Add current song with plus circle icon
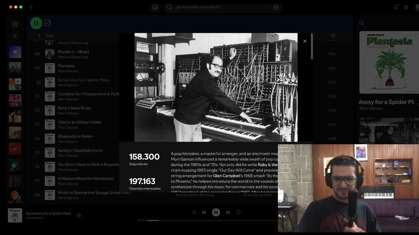Screen dimensions: 419x235 pos(79,215)
